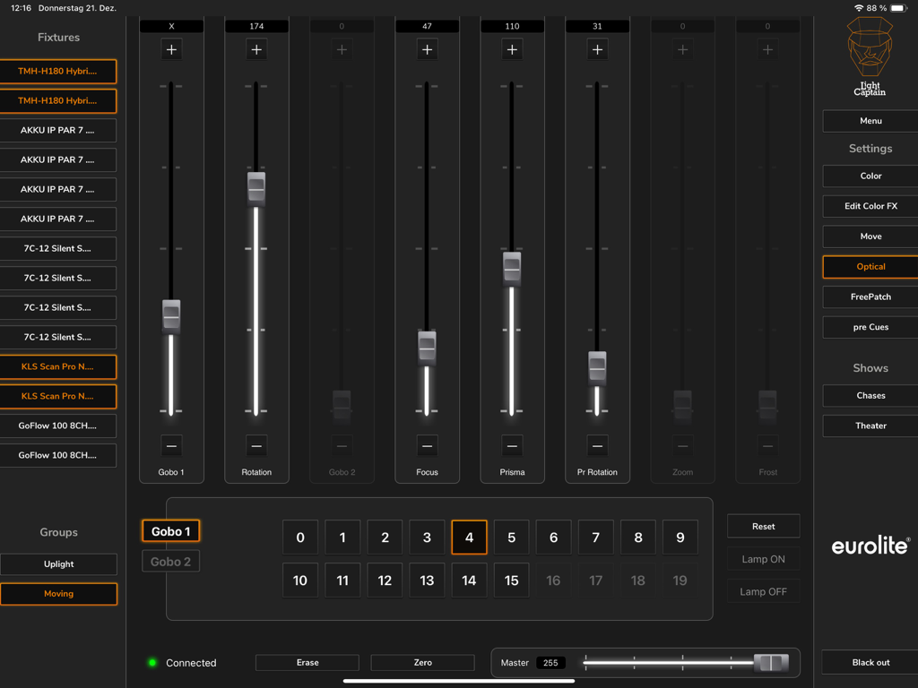Increase Focus value with plus button
The width and height of the screenshot is (918, 688).
(x=427, y=50)
